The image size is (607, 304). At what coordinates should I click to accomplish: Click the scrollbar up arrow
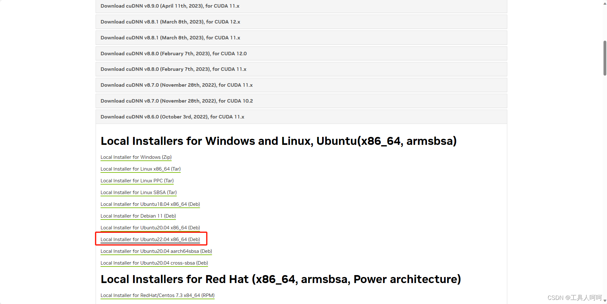click(605, 3)
